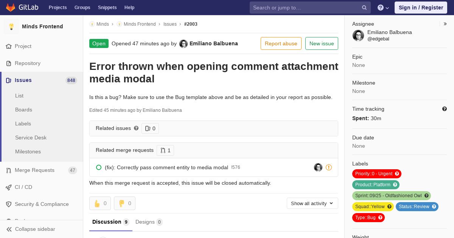Give a thumbs up reaction
This screenshot has width=454, height=238.
[100, 203]
